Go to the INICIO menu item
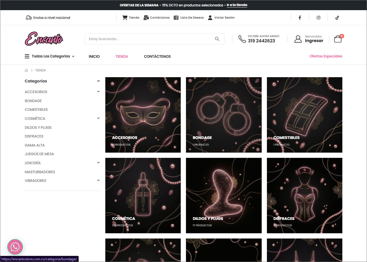Viewport: 367px width, 262px height. (94, 57)
